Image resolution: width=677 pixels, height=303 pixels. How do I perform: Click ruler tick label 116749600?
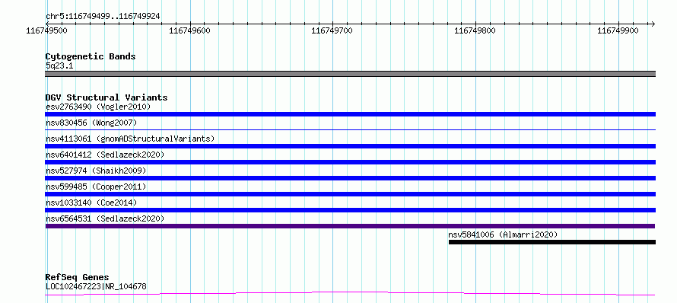(x=189, y=30)
